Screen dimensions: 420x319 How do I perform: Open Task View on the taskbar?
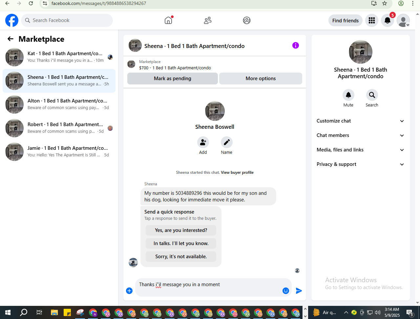[39, 312]
